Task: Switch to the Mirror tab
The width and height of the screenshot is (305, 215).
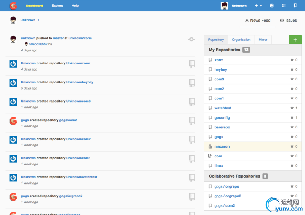Action: [x=263, y=40]
